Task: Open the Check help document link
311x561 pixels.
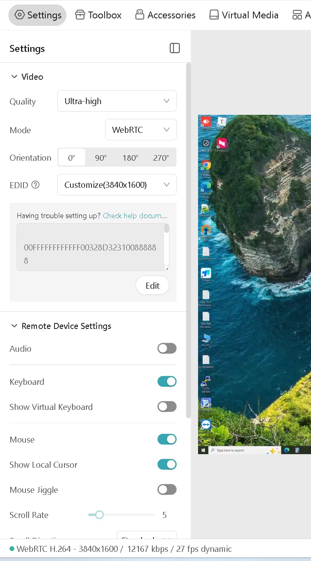Action: click(x=134, y=216)
